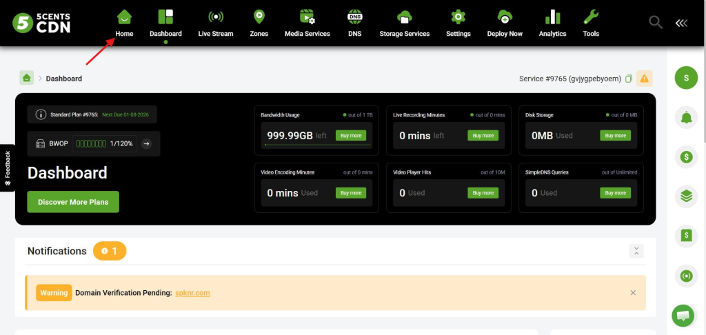Buy more Disk Storage
706x335 pixels.
click(615, 136)
